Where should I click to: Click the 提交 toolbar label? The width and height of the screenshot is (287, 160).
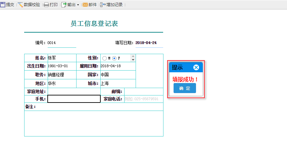[10, 5]
